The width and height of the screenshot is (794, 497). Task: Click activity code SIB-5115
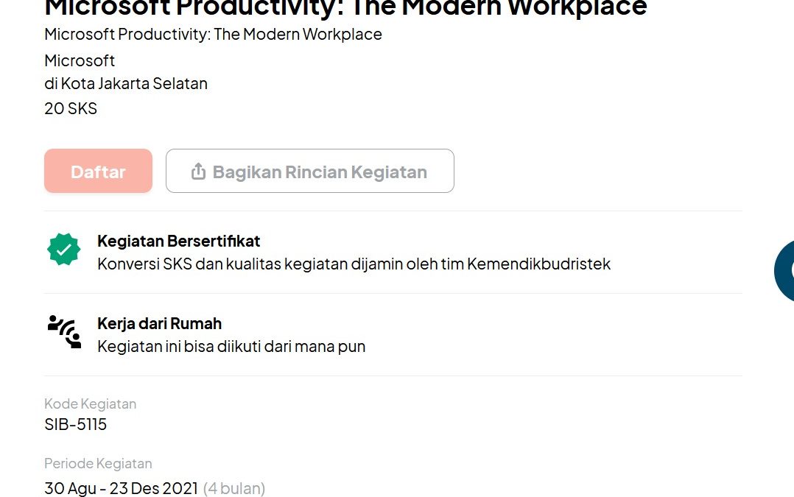[x=75, y=424]
